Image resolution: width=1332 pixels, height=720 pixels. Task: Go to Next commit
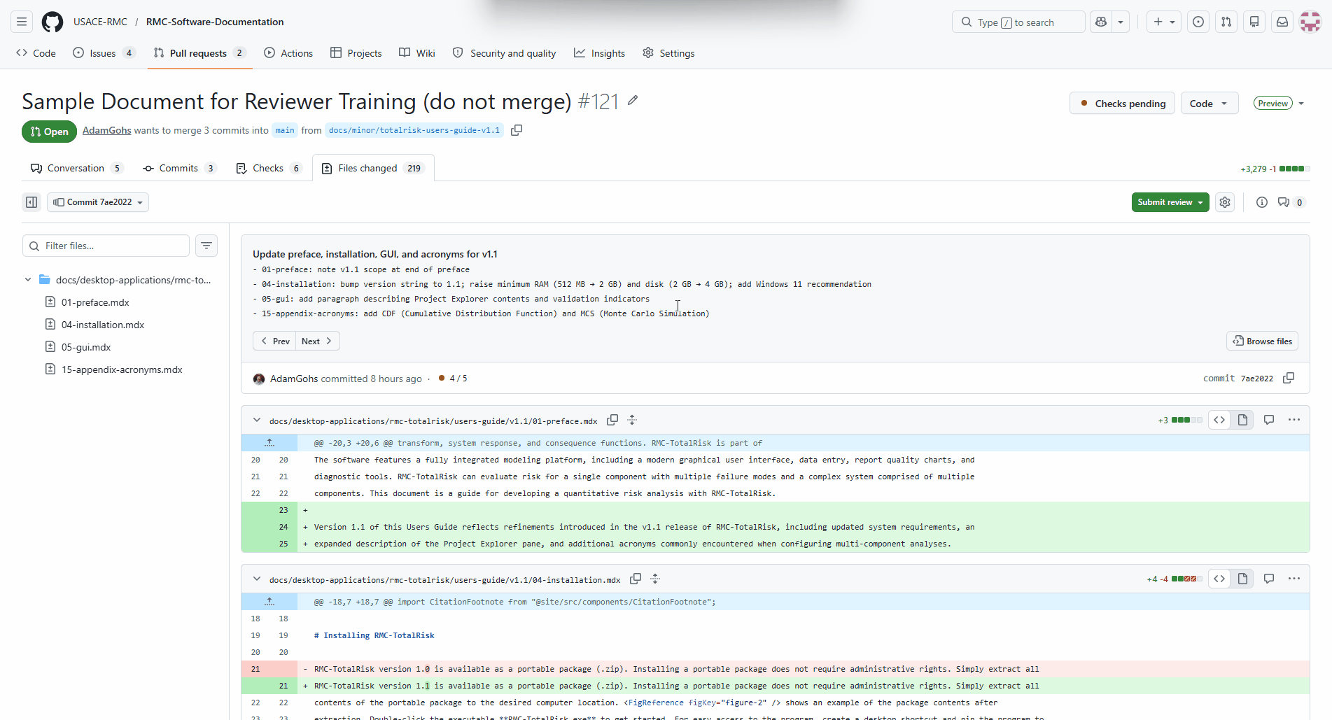coord(317,341)
